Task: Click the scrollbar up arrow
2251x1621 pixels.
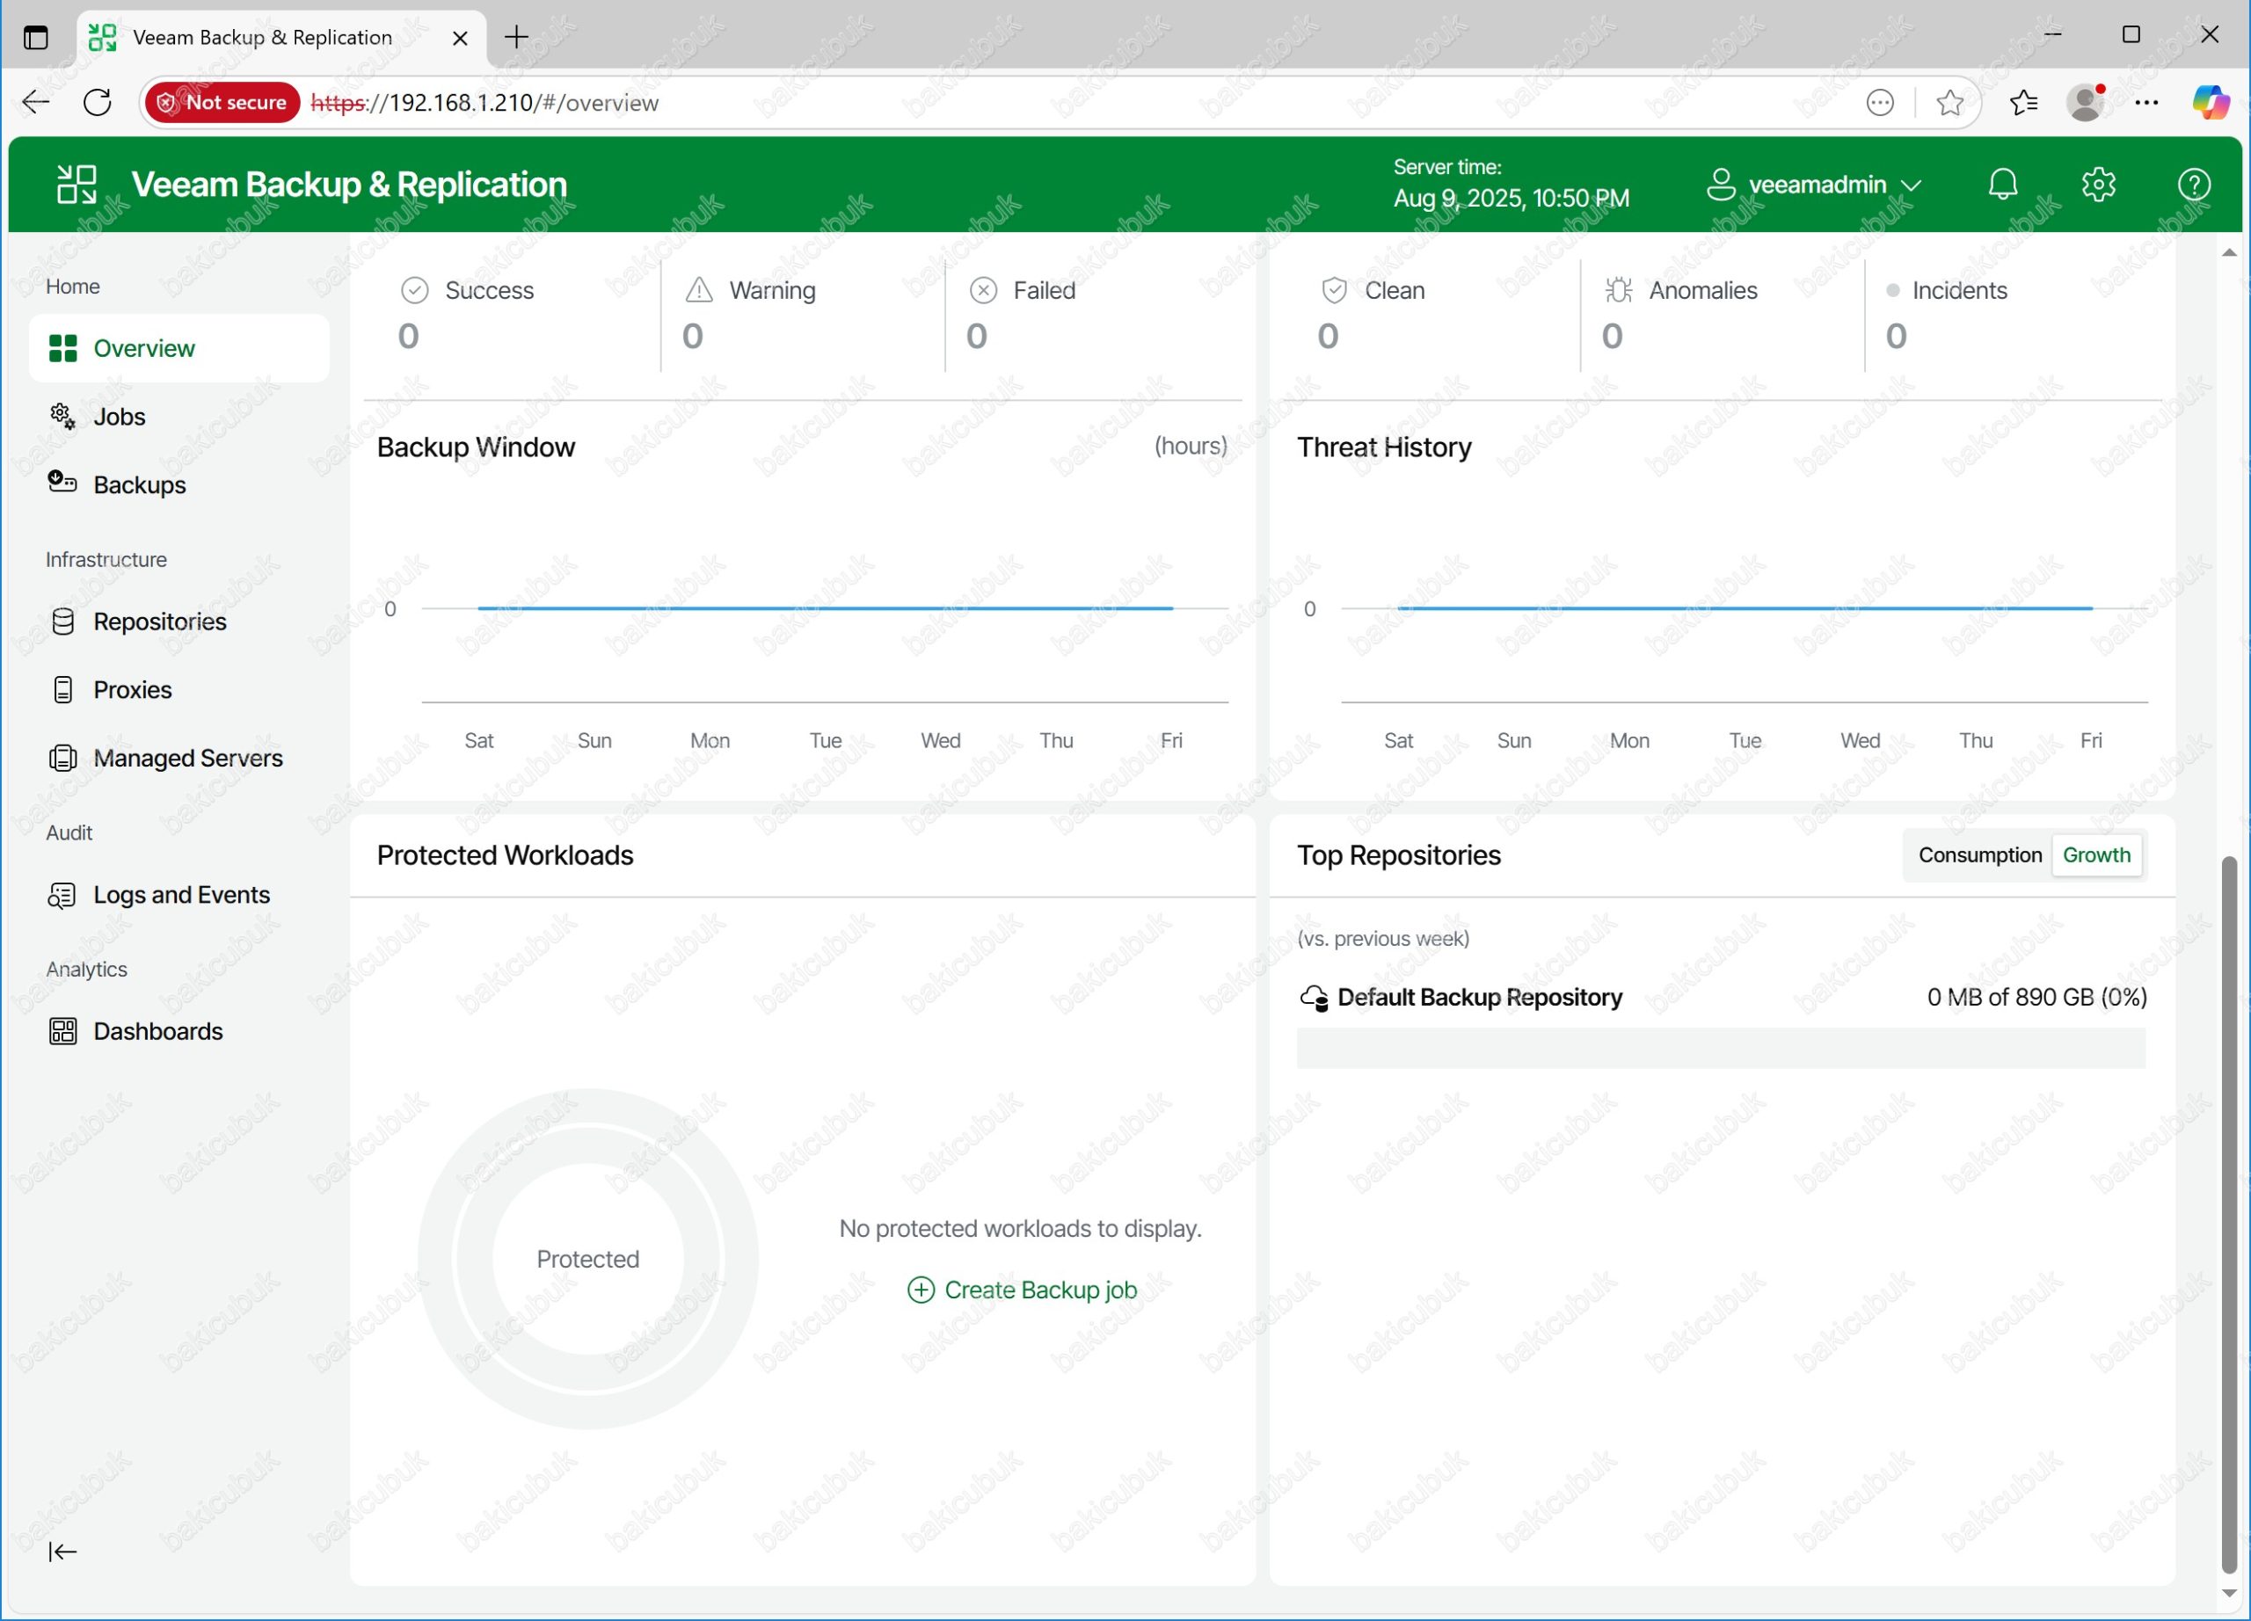Action: (x=2229, y=253)
